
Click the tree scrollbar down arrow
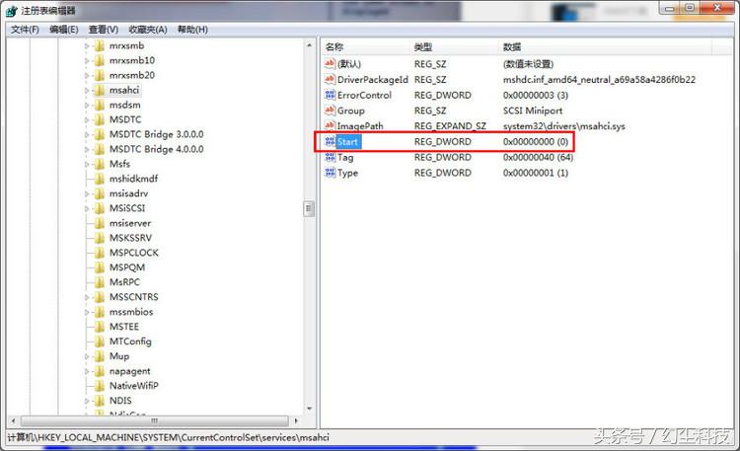309,409
